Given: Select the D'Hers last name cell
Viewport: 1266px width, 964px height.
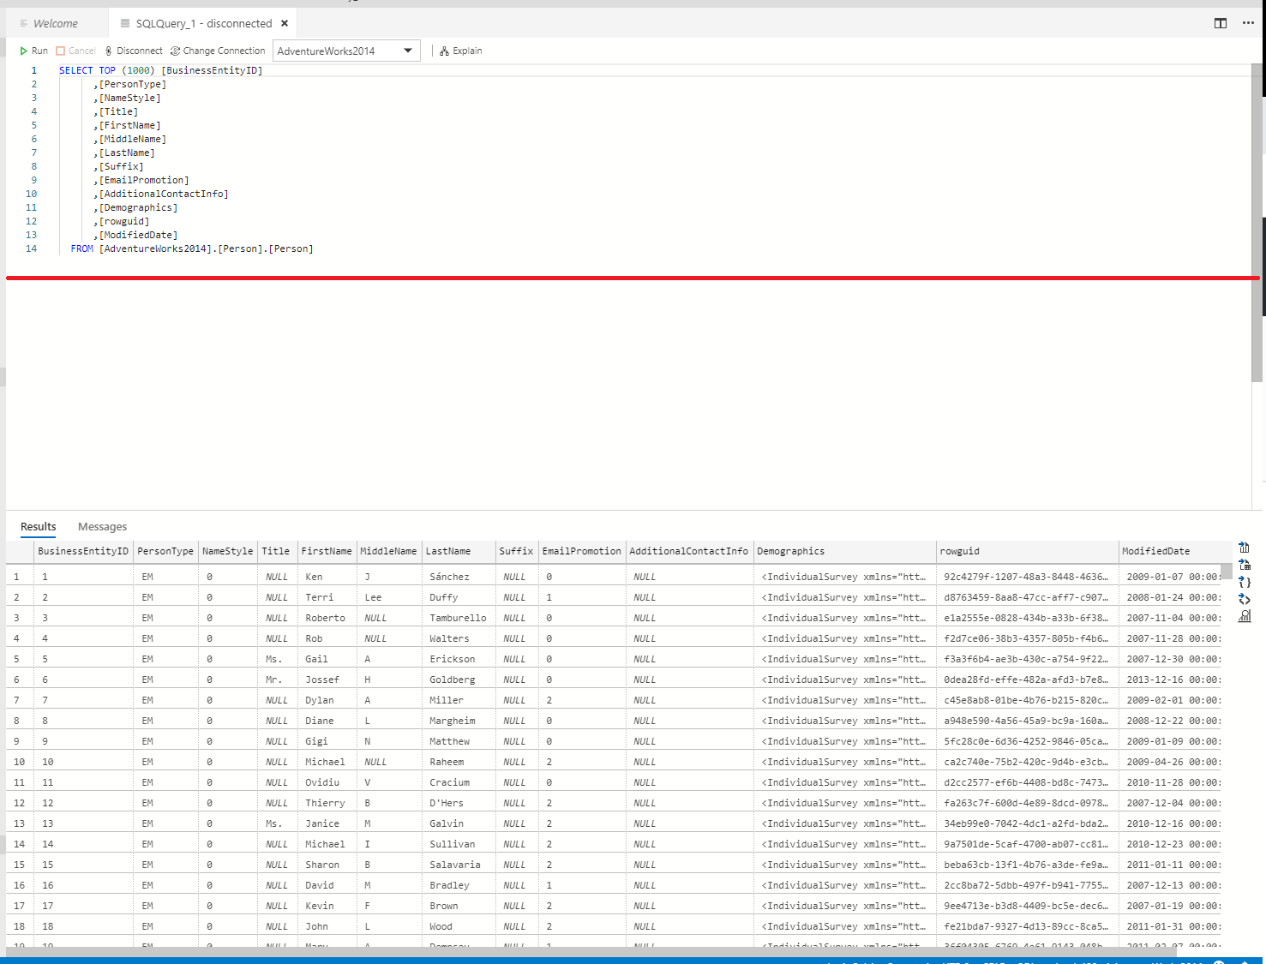Looking at the screenshot, I should pos(459,803).
